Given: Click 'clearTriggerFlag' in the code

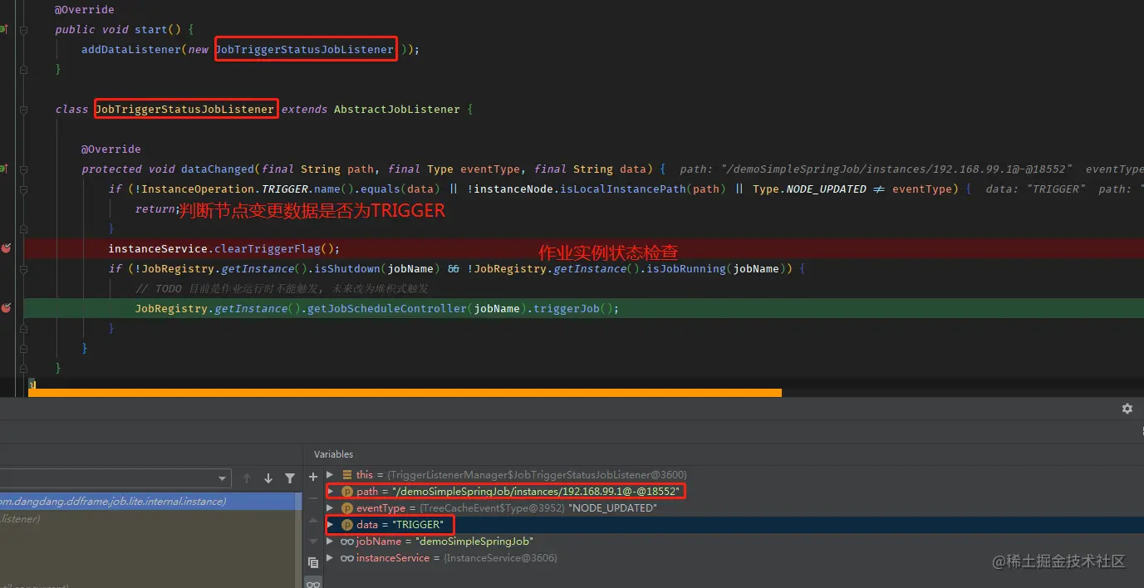Looking at the screenshot, I should [x=268, y=248].
